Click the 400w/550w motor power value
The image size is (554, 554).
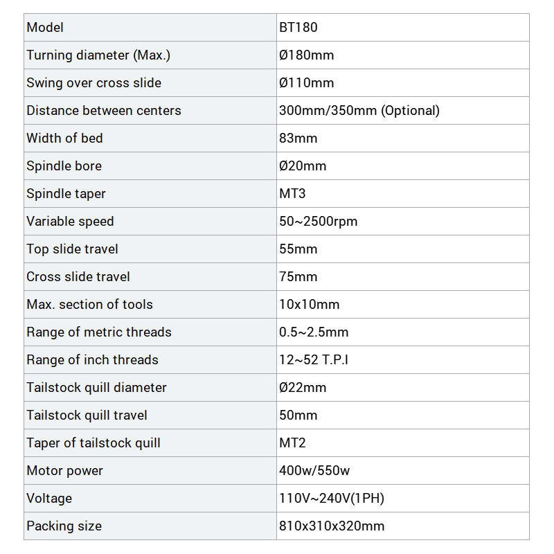[x=314, y=471]
